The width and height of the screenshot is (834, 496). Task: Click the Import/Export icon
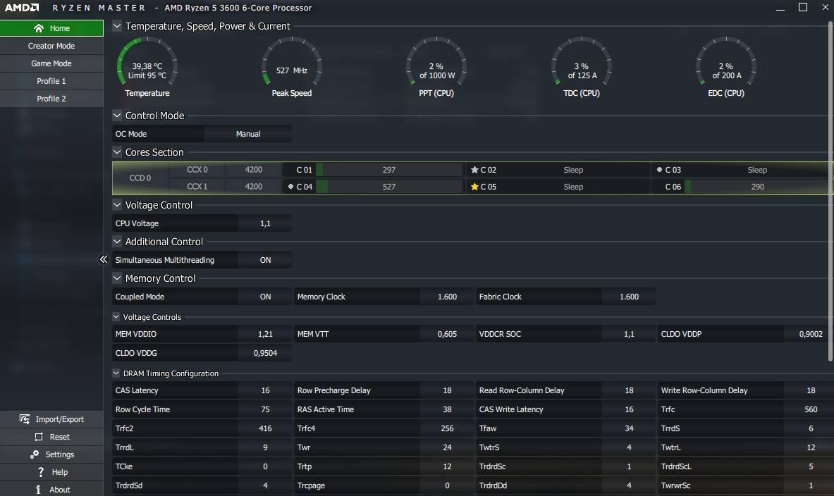point(25,419)
